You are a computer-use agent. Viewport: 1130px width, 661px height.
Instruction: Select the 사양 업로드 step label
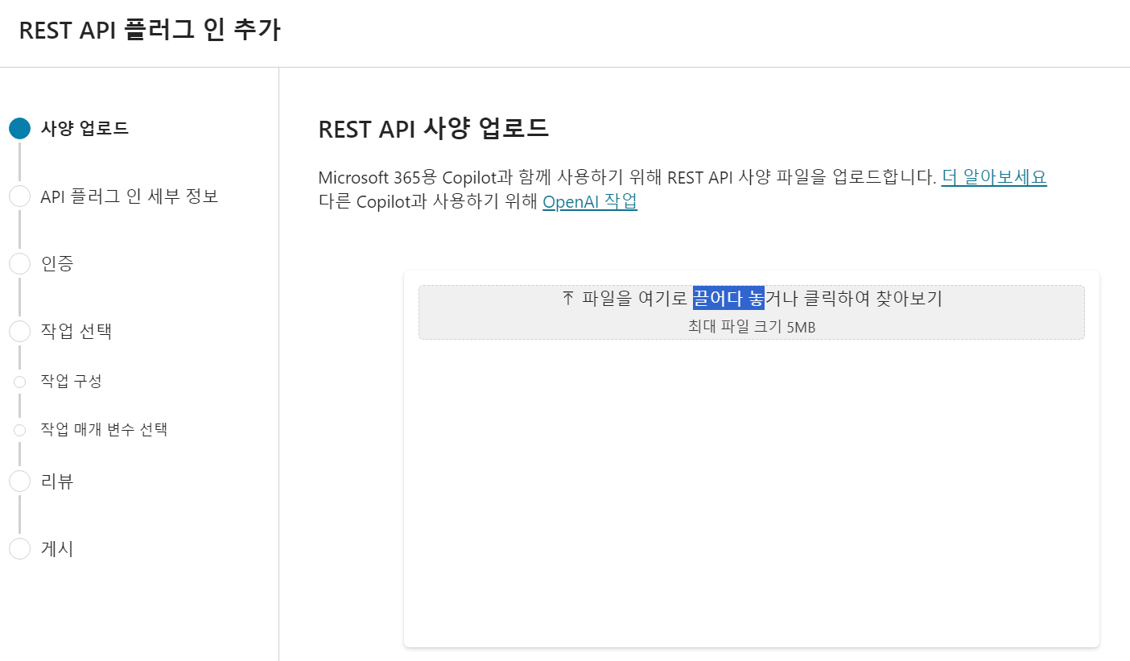[85, 129]
